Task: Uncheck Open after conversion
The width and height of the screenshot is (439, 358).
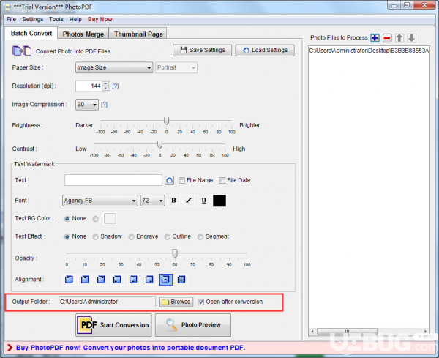Action: pos(200,302)
